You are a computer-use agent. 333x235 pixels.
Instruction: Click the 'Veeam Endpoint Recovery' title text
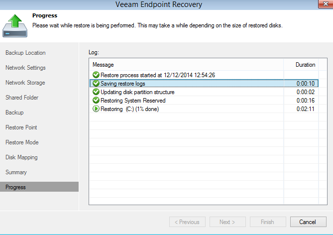[159, 4]
